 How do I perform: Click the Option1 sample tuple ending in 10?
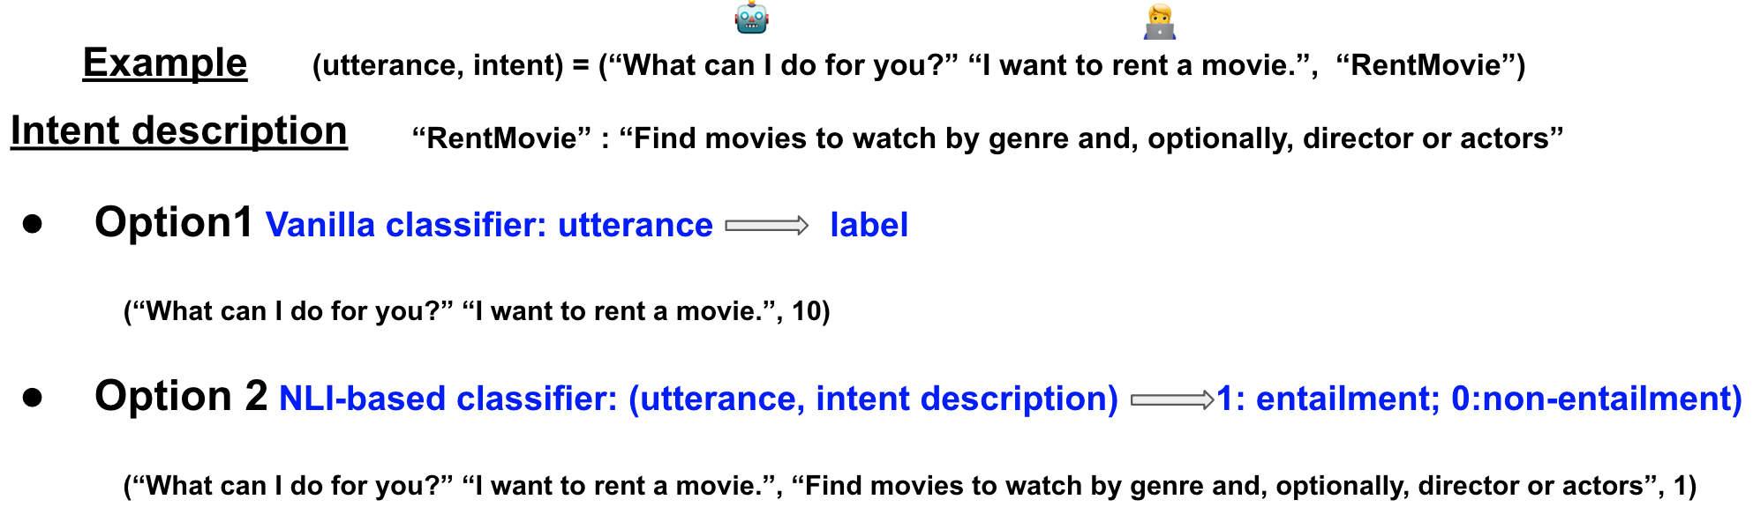(x=477, y=311)
